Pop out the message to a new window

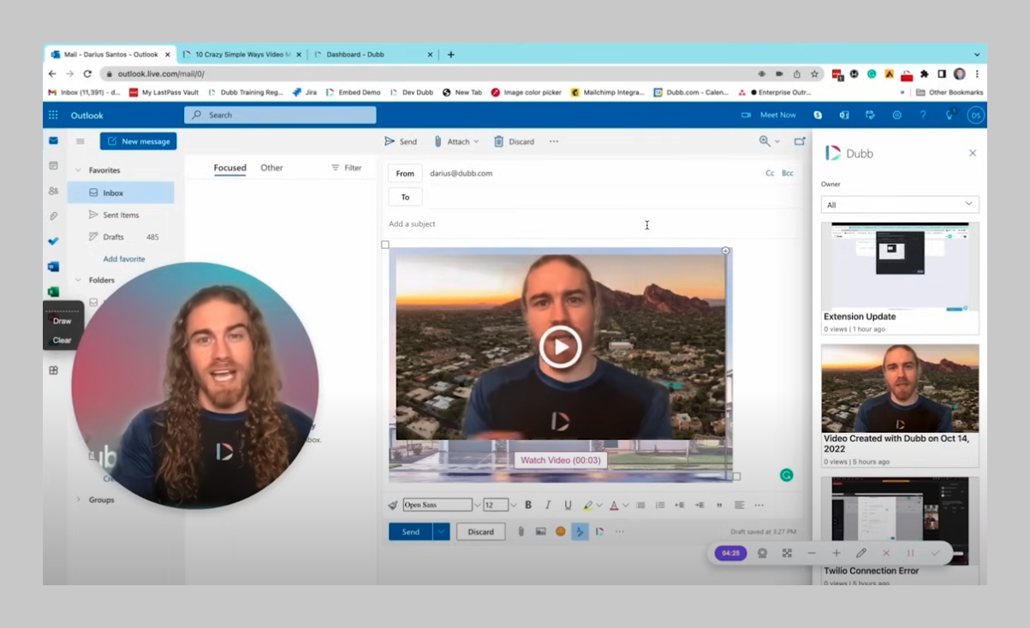click(800, 141)
